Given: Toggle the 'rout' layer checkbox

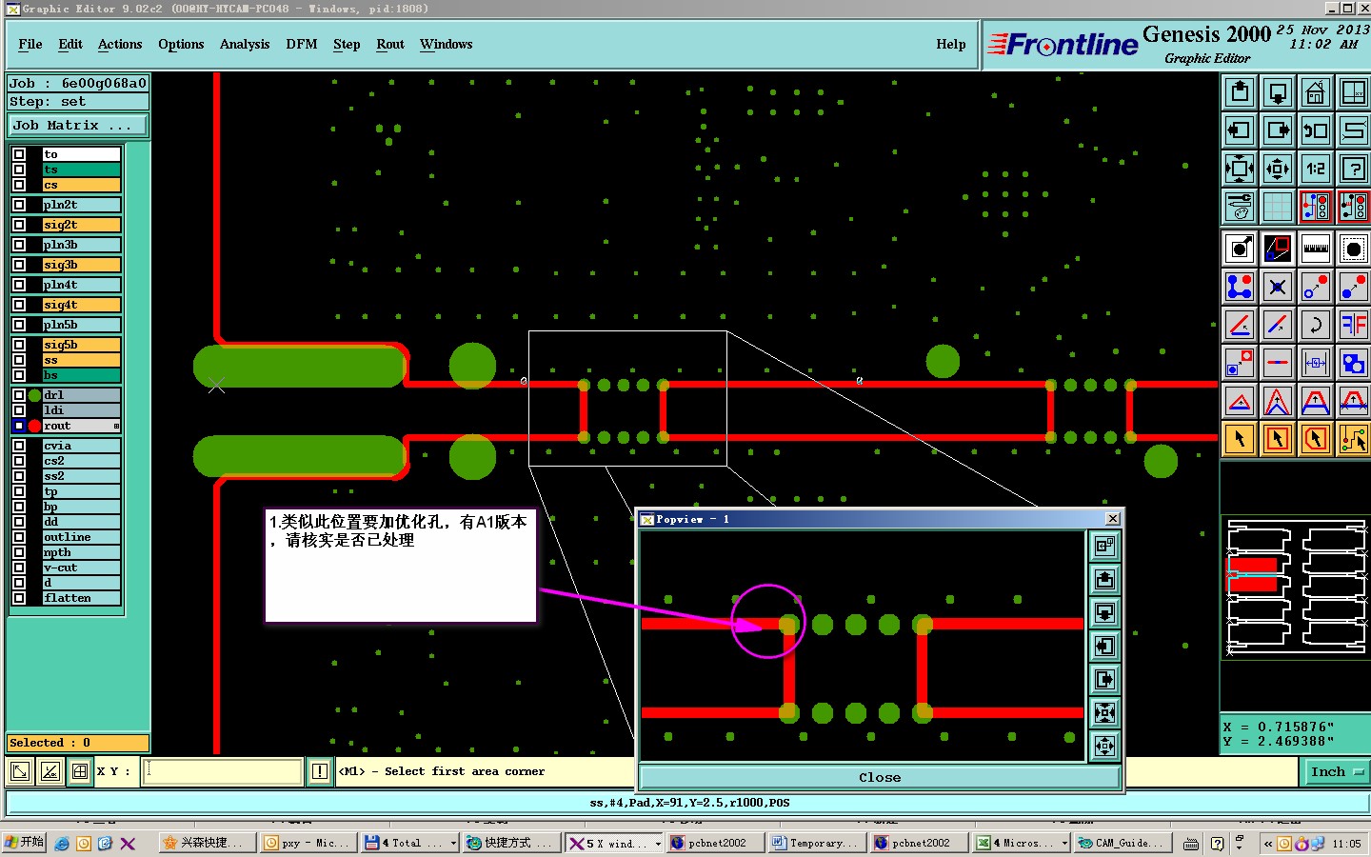Looking at the screenshot, I should click(x=19, y=426).
